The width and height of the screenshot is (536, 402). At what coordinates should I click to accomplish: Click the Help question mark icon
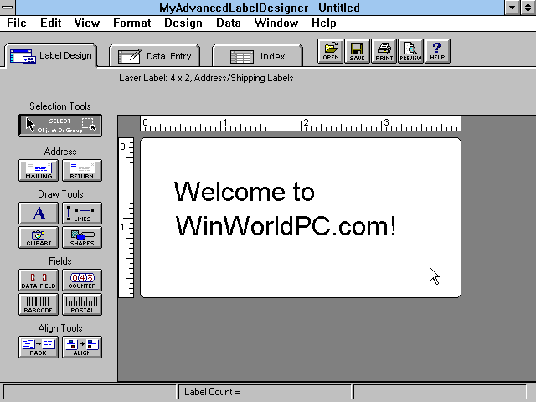coord(437,51)
